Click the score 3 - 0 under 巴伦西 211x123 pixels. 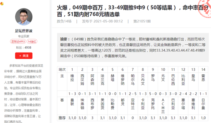pos(173,94)
